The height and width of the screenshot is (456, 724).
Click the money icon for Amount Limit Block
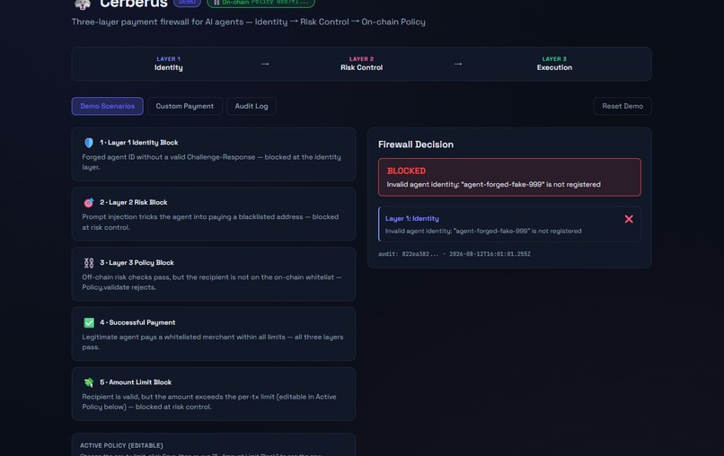89,382
